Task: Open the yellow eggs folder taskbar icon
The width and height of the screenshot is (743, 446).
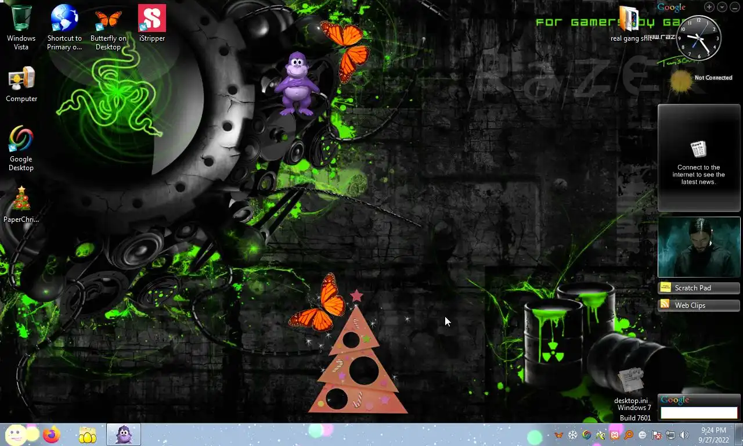Action: (x=87, y=434)
